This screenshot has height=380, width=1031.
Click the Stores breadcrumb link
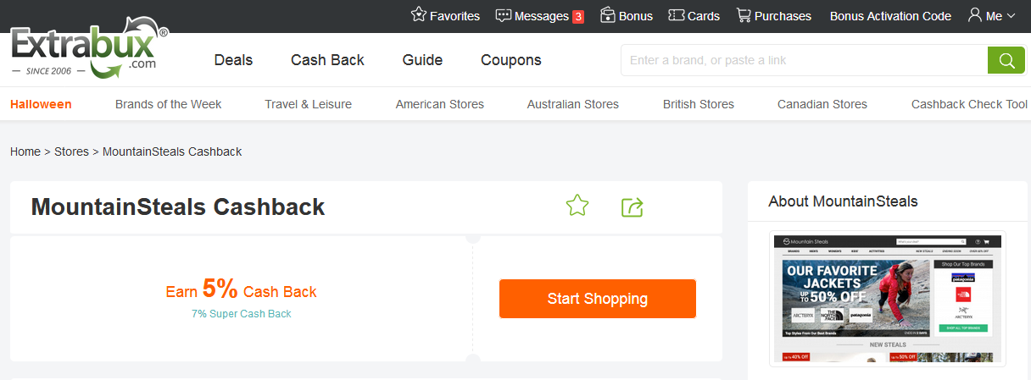71,151
